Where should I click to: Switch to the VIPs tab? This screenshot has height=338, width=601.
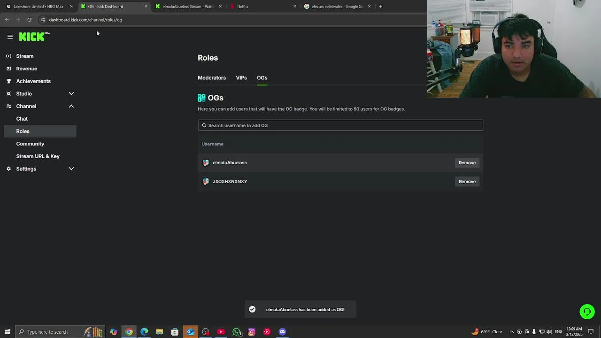(241, 78)
